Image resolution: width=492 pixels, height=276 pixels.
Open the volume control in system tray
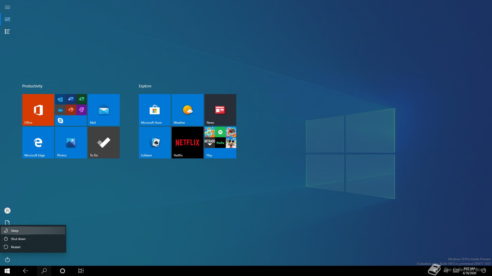click(446, 271)
